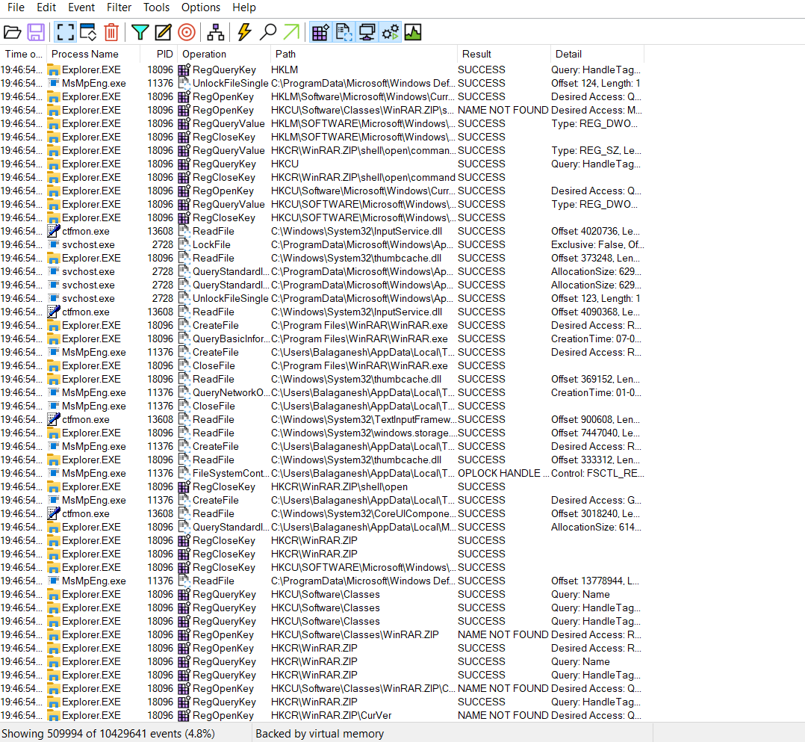Open the Options menu
This screenshot has height=742, width=805.
click(201, 7)
